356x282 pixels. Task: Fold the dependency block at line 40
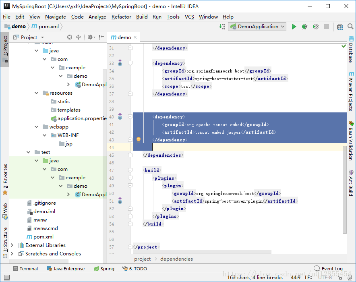click(x=130, y=116)
